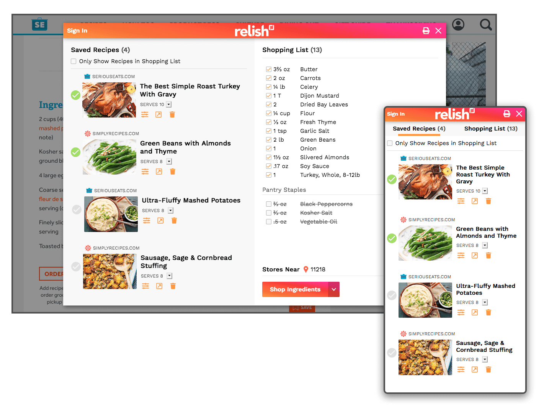
Task: Open Serves 10 dropdown for Turkey, small panel
Action: [485, 191]
